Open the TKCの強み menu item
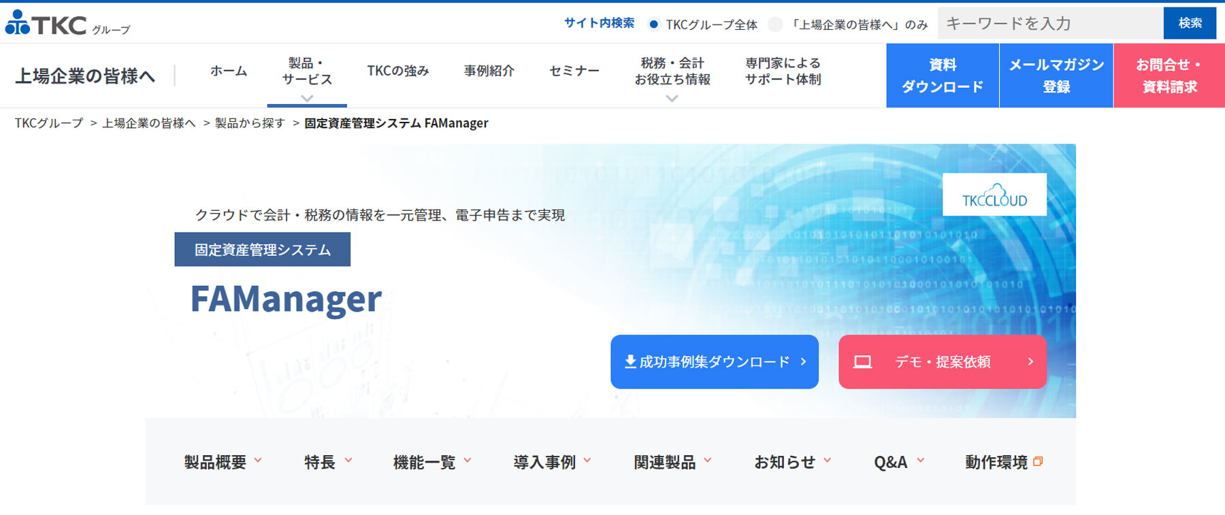1225x515 pixels. (398, 71)
